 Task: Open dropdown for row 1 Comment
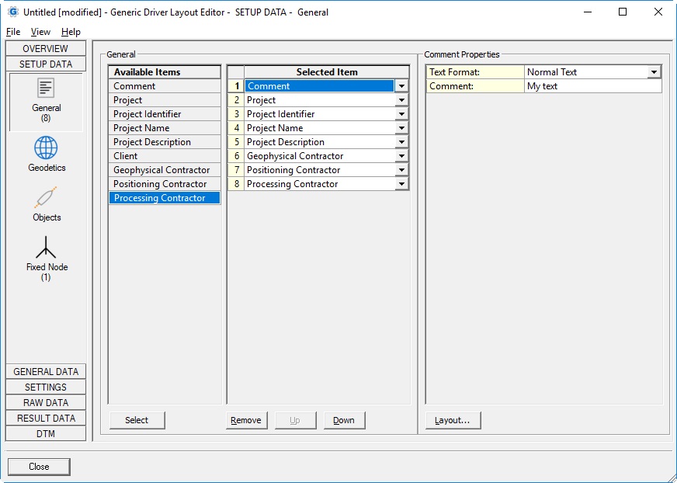(x=401, y=86)
